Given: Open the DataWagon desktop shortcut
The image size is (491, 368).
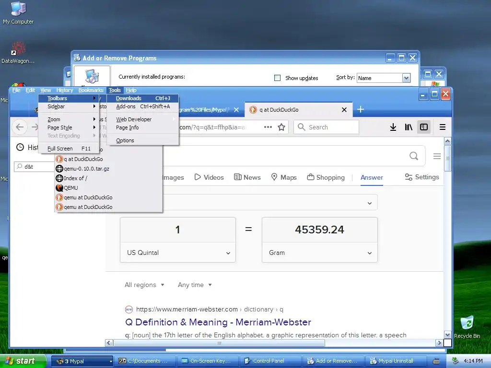Looking at the screenshot, I should click(18, 53).
